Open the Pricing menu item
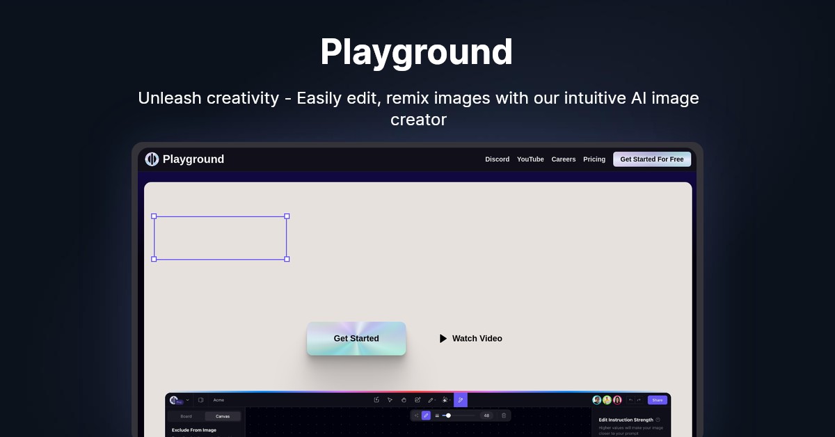Viewport: 835px width, 437px height. (x=594, y=159)
